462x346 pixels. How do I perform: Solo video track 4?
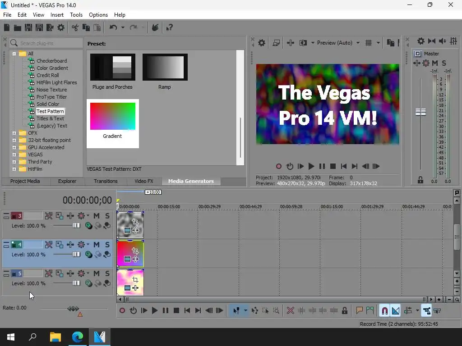point(107,245)
